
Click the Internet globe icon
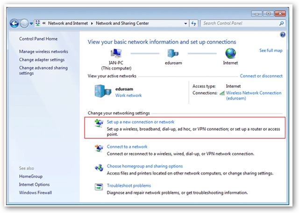point(230,53)
